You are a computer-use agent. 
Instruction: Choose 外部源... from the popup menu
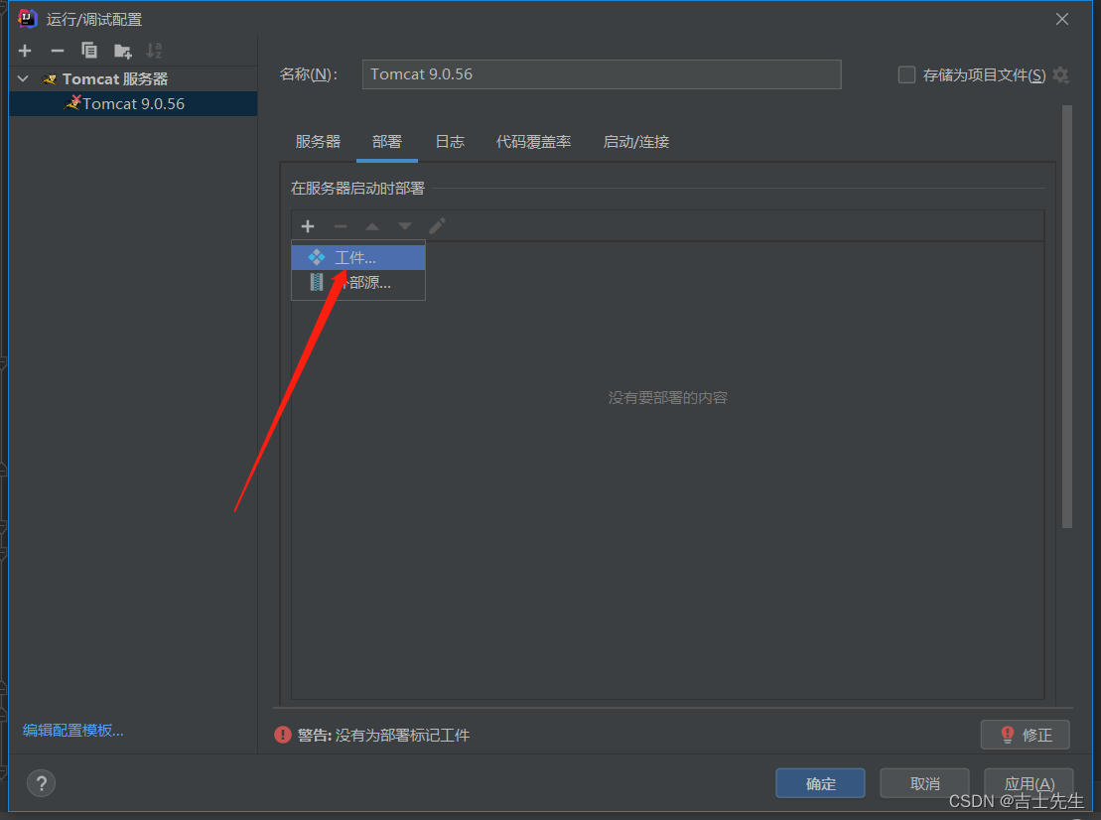(x=358, y=283)
